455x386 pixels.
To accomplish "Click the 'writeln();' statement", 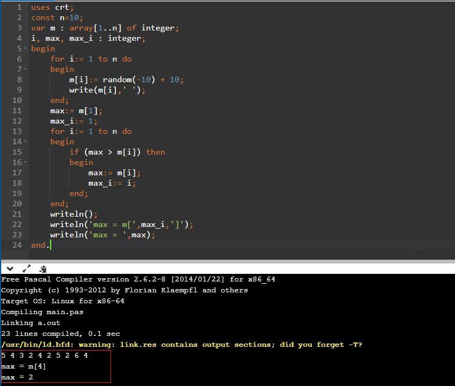I will point(73,214).
